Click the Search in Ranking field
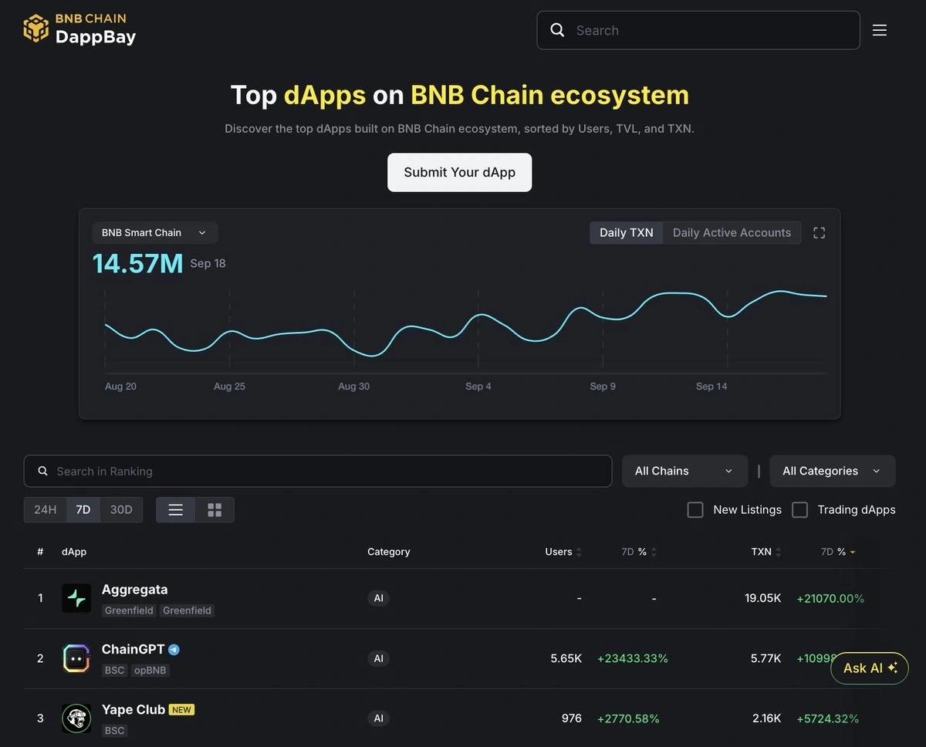Viewport: 926px width, 747px height. [318, 471]
